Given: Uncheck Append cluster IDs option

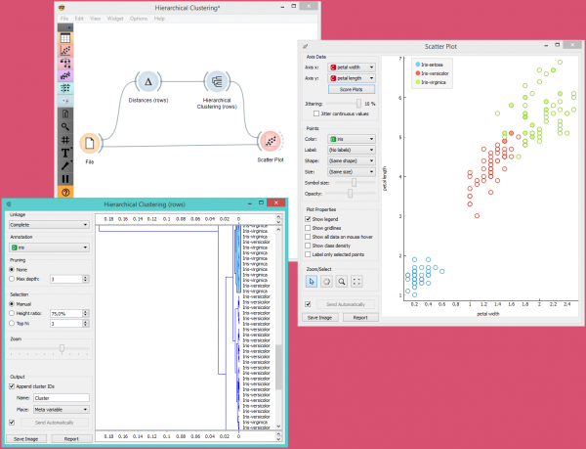Looking at the screenshot, I should (x=11, y=387).
